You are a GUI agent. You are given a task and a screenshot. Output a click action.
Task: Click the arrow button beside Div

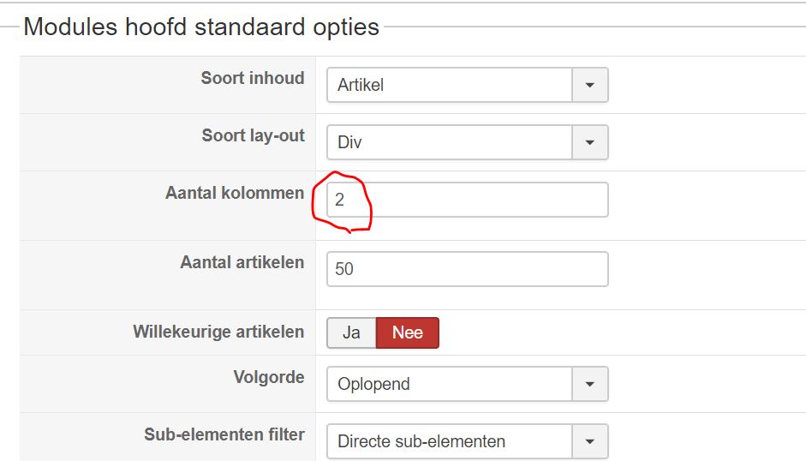point(589,142)
